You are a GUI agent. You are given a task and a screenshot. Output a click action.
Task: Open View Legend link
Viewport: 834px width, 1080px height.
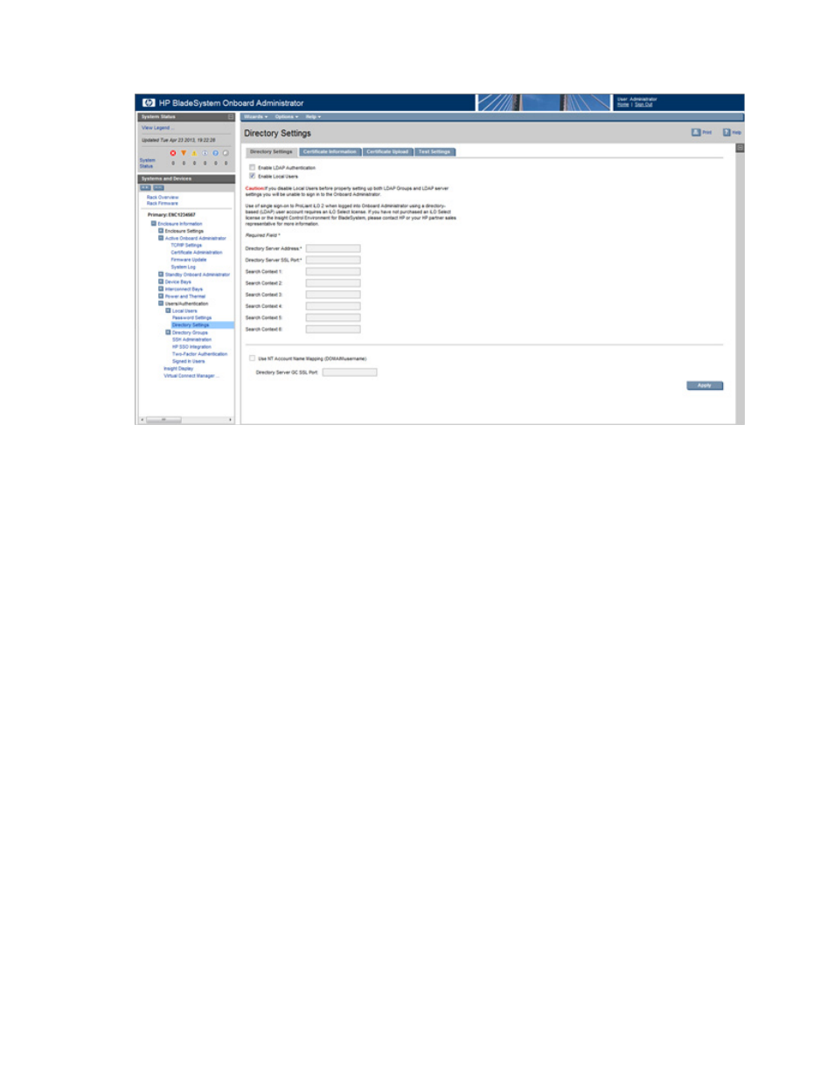(157, 128)
